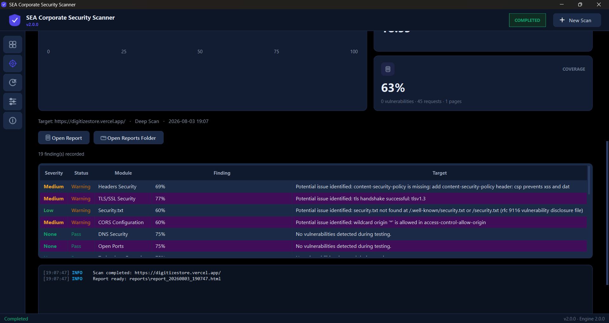
Task: Sort by the Finding column header
Action: 222,173
